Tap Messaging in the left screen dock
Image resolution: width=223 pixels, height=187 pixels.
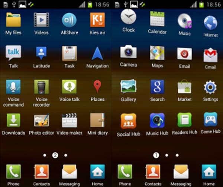[x=70, y=171]
